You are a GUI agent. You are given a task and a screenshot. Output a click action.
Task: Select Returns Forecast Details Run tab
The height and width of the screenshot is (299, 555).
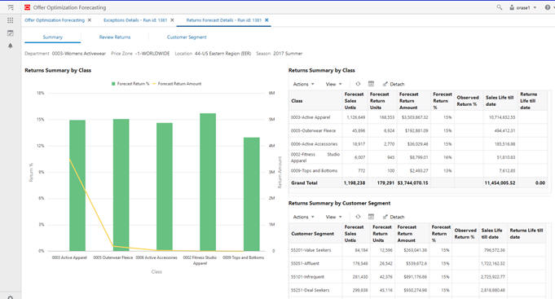tap(223, 20)
